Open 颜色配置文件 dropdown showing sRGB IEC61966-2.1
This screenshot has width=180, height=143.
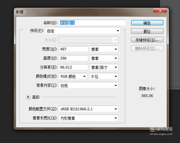pos(88,109)
